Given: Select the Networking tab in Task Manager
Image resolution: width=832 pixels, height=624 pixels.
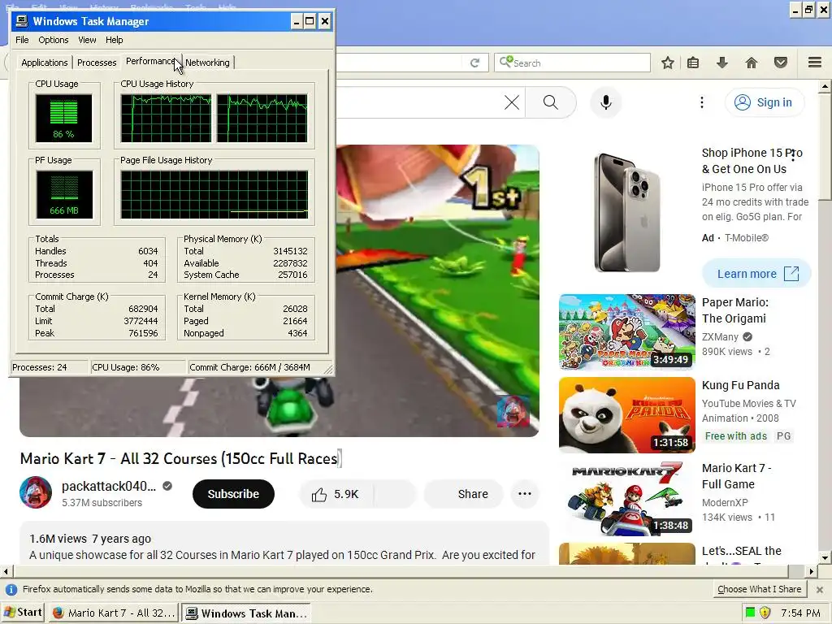Looking at the screenshot, I should tap(207, 63).
